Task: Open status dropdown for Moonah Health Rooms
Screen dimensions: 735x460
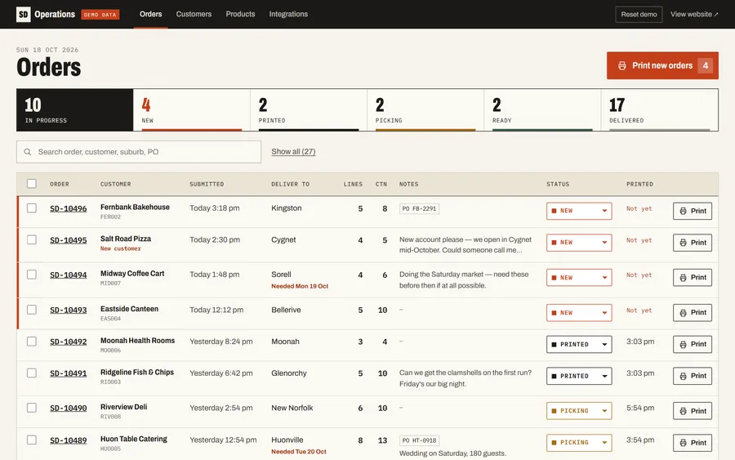Action: pyautogui.click(x=579, y=344)
